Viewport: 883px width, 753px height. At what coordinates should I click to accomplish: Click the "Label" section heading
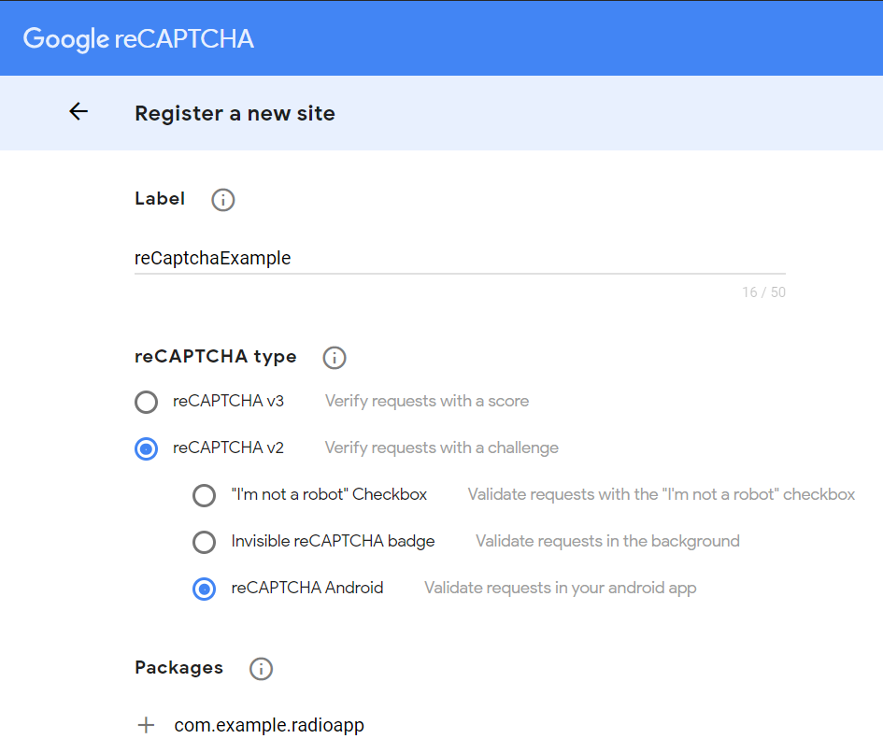pos(160,198)
